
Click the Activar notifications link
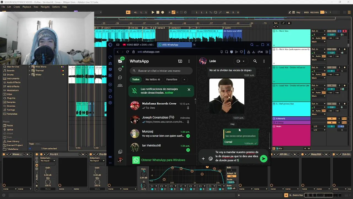169,93
